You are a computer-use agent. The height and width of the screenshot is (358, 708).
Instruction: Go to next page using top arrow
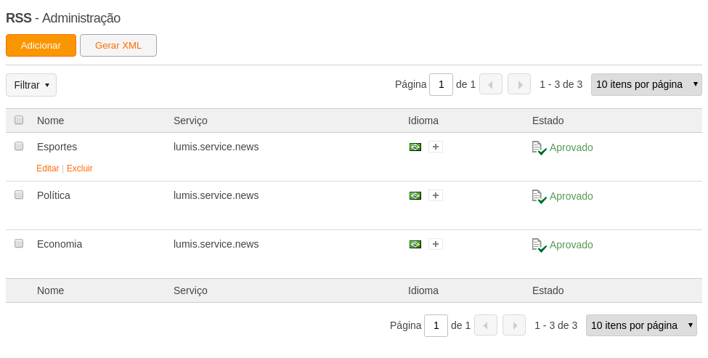pyautogui.click(x=519, y=84)
